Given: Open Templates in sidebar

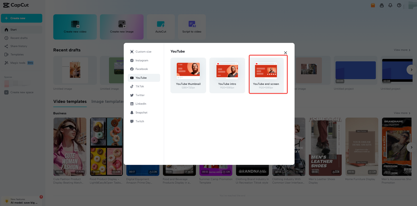Looking at the screenshot, I should (x=22, y=55).
